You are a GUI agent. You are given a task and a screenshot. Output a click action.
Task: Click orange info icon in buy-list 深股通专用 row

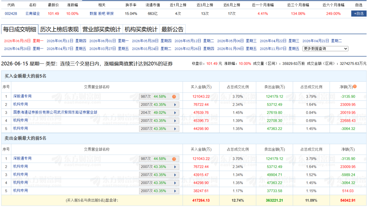point(174,97)
